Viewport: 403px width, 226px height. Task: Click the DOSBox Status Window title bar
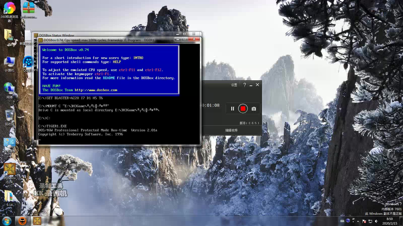pos(103,35)
